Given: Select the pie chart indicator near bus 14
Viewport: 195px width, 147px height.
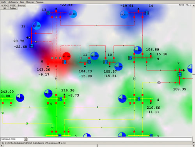Looking at the screenshot, I should (124, 14).
